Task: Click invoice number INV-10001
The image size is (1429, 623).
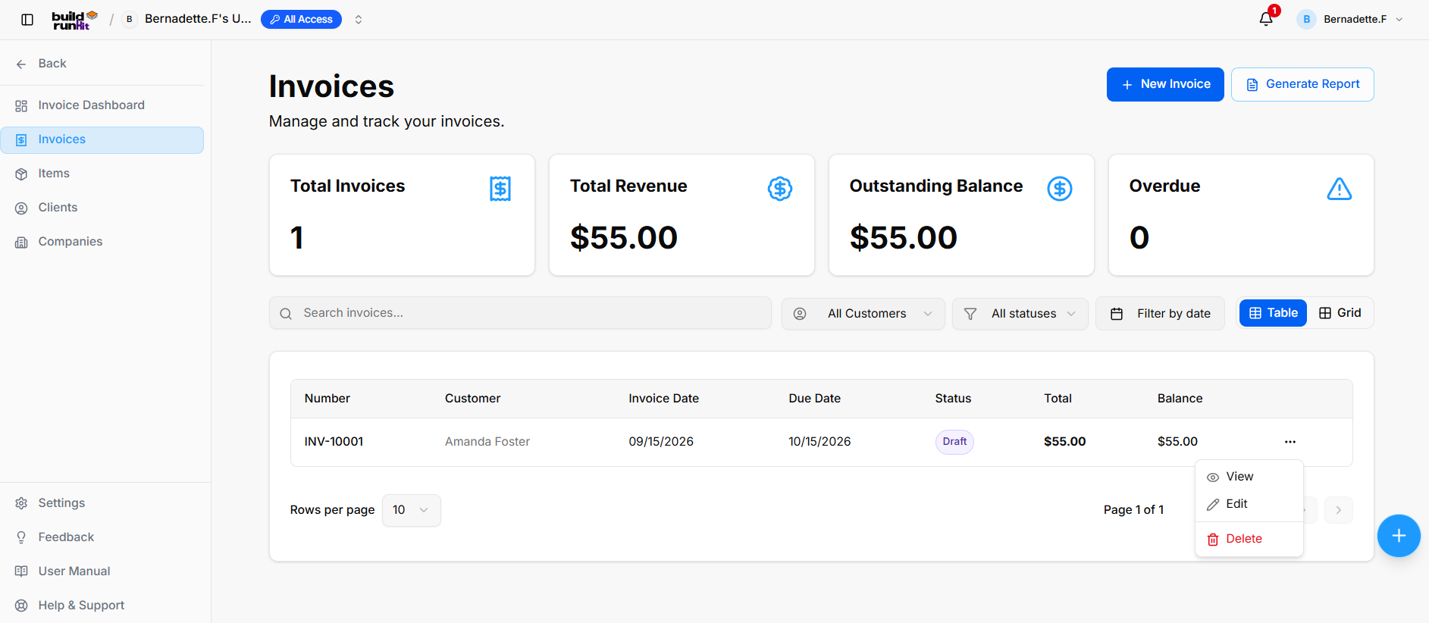Action: (x=334, y=442)
